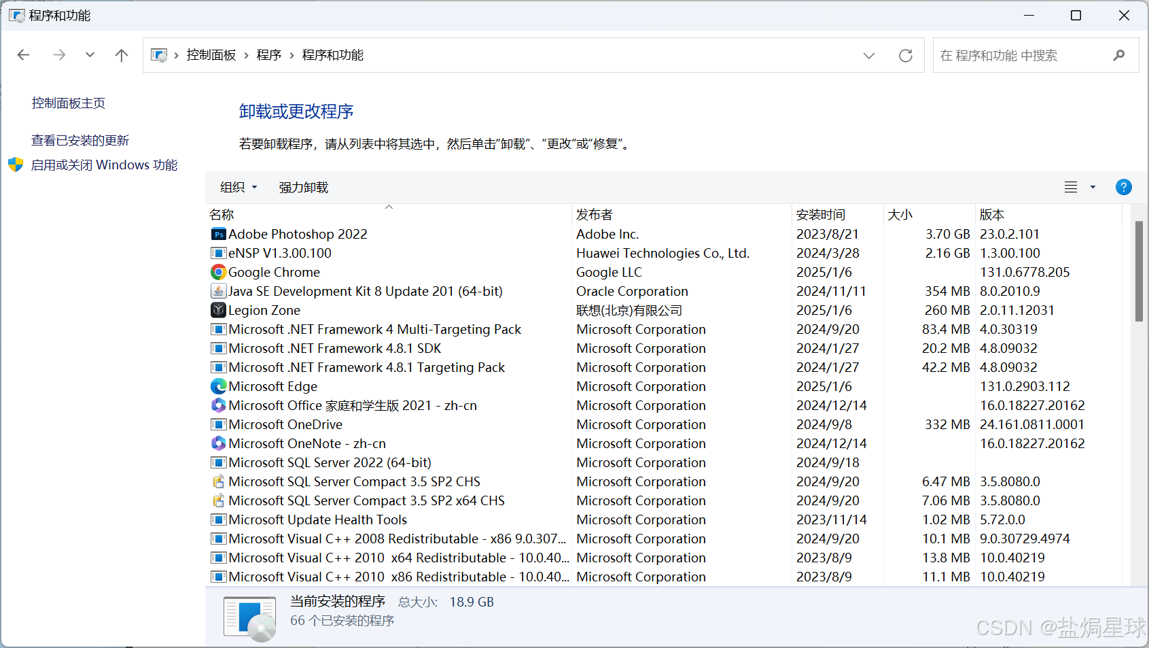This screenshot has width=1149, height=648.
Task: Click the Legion Zone icon
Action: pos(218,311)
